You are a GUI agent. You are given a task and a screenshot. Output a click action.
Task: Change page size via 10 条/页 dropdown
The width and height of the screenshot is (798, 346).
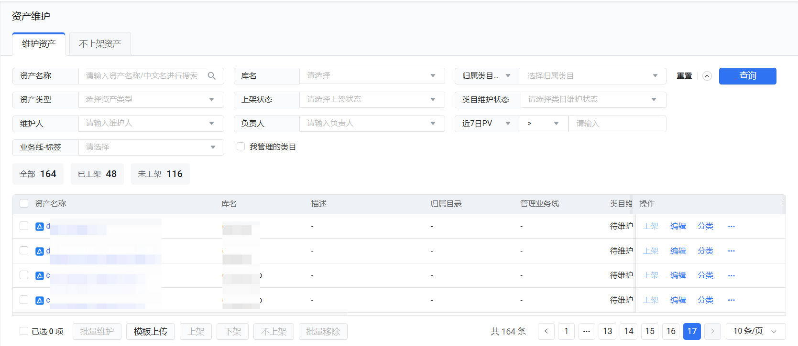(x=756, y=331)
